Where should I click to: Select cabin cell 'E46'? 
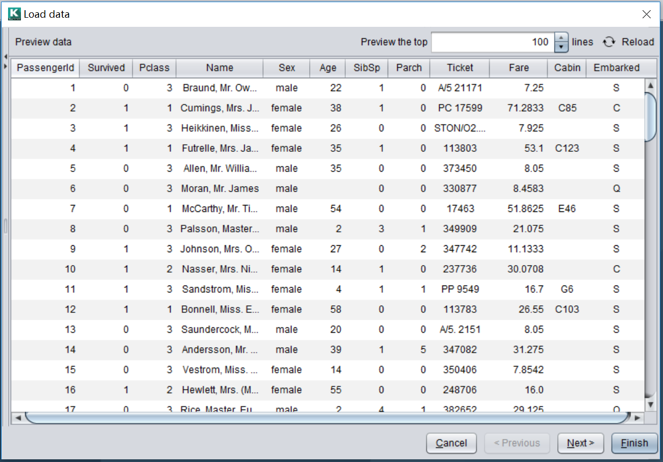pos(567,209)
